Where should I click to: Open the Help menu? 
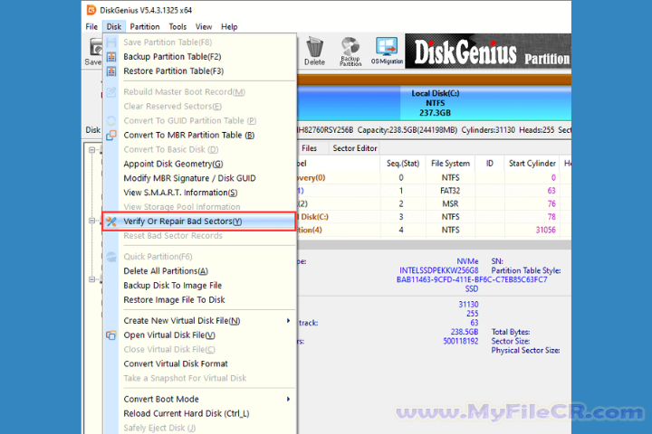229,26
